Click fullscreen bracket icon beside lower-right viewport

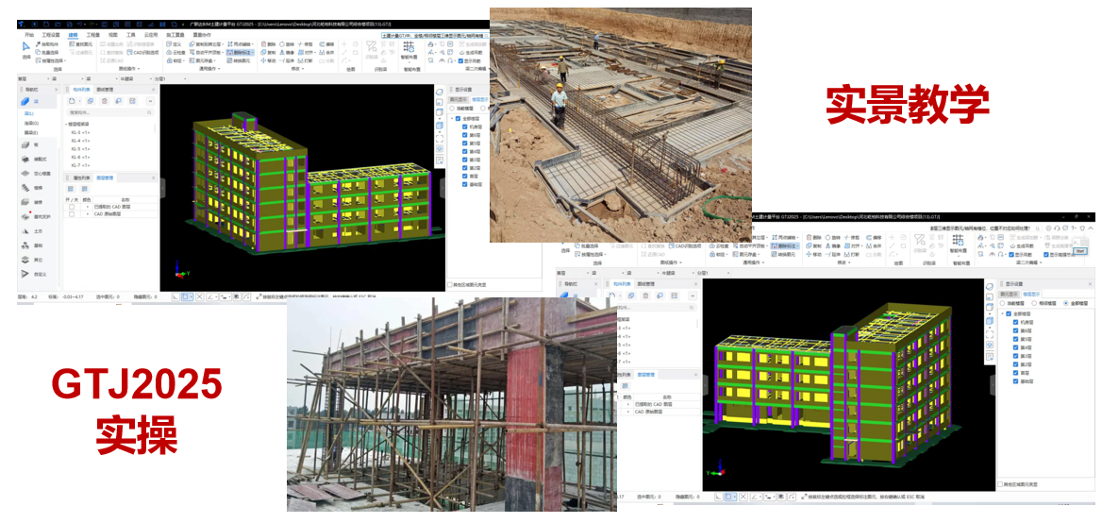(992, 333)
